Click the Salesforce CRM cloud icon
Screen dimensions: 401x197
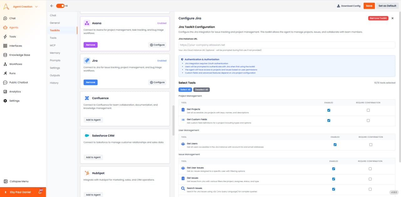[86, 135]
